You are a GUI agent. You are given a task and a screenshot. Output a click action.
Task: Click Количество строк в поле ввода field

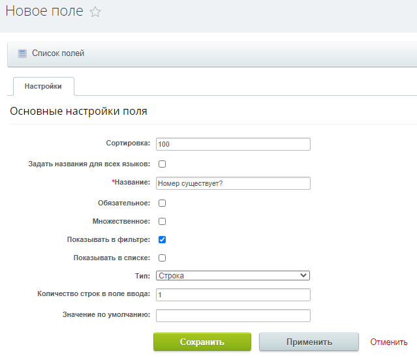[233, 295]
